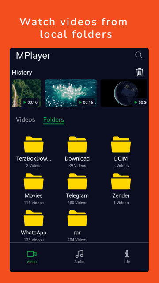Click the History section heading

(22, 73)
